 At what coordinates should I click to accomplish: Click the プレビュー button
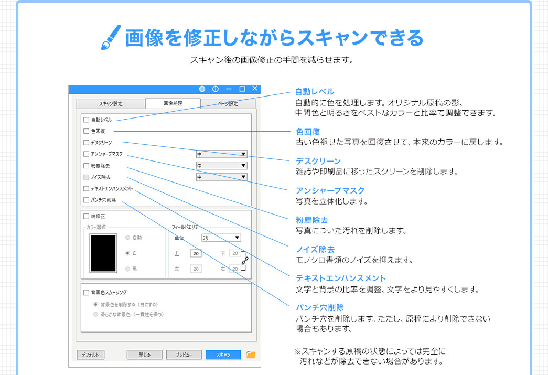tap(184, 355)
